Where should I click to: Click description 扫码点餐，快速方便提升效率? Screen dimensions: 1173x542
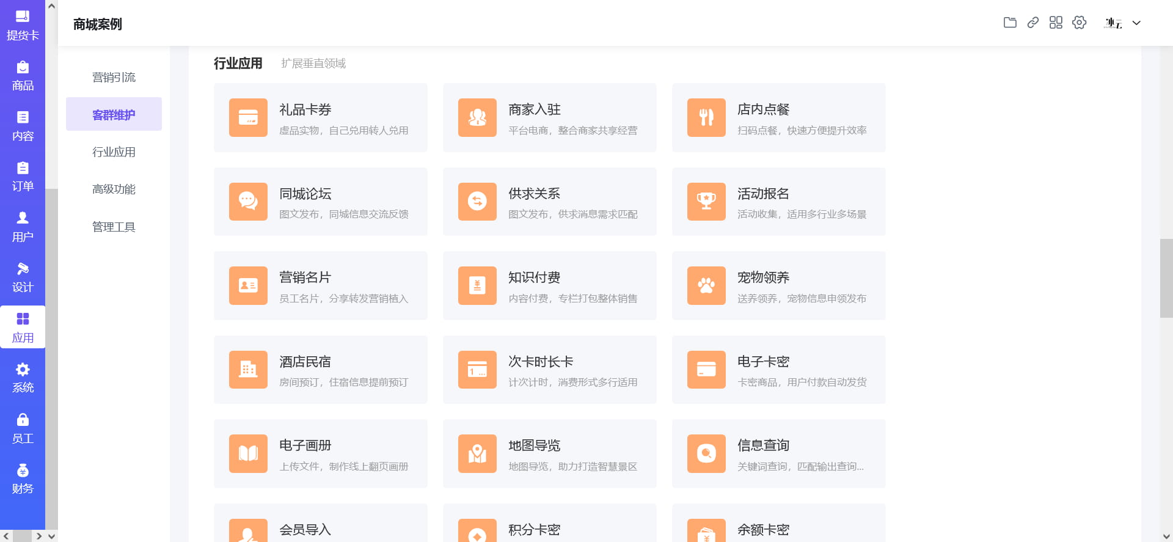click(x=802, y=130)
